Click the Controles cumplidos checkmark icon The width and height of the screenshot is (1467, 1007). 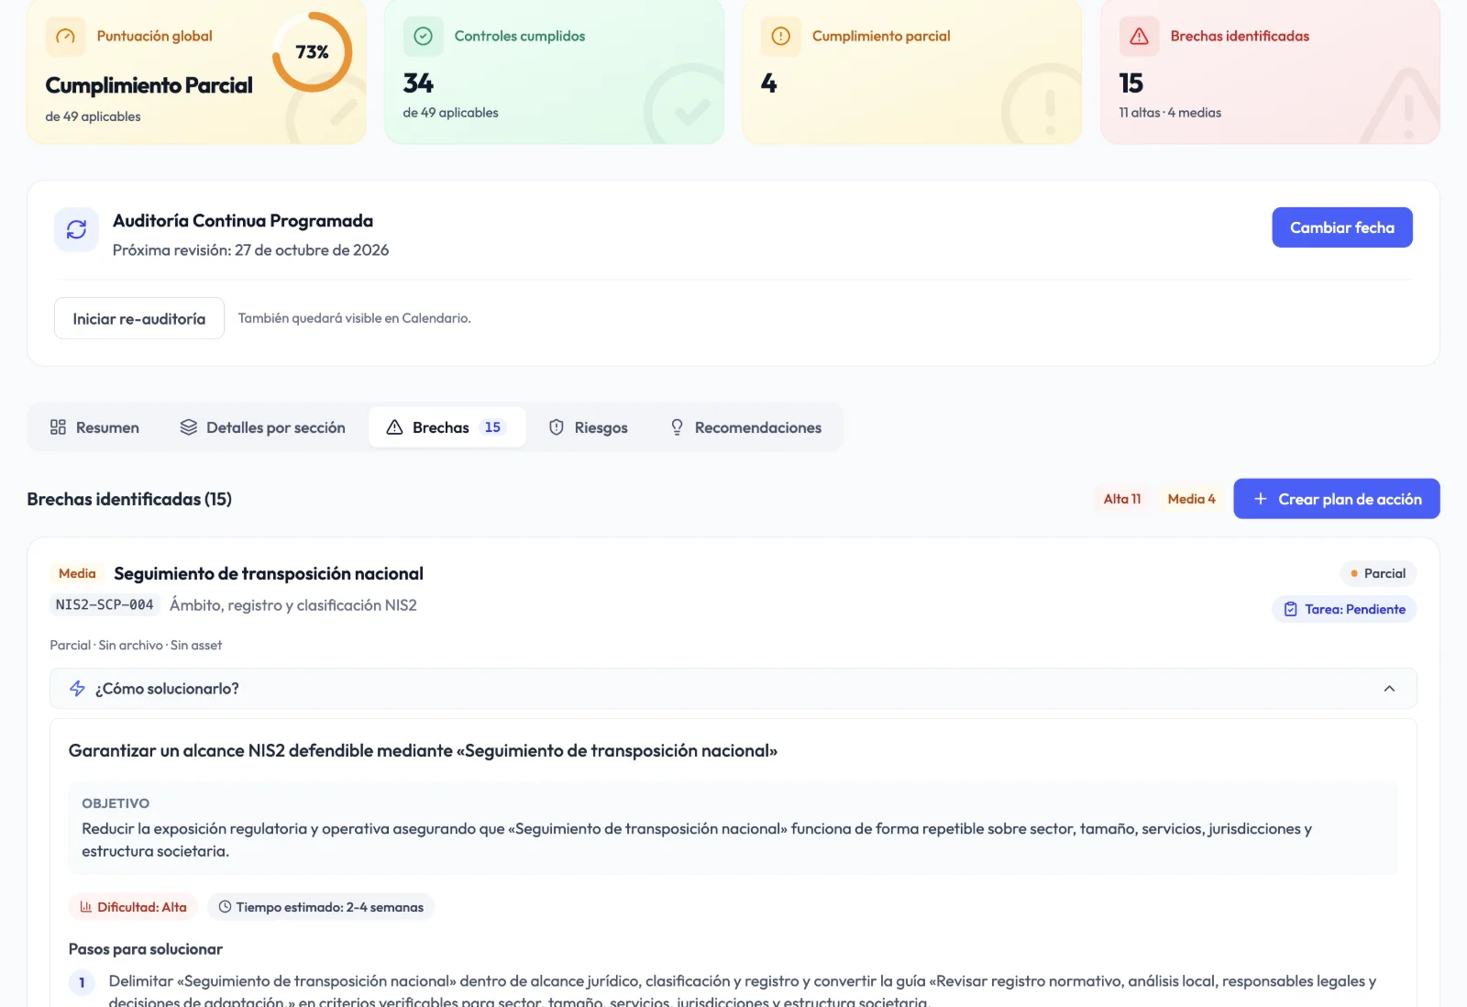pyautogui.click(x=423, y=37)
